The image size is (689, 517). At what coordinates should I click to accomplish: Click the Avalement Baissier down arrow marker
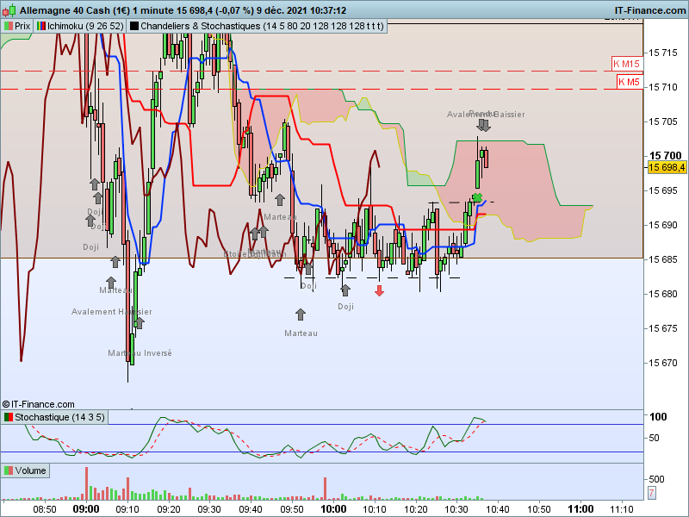point(485,125)
